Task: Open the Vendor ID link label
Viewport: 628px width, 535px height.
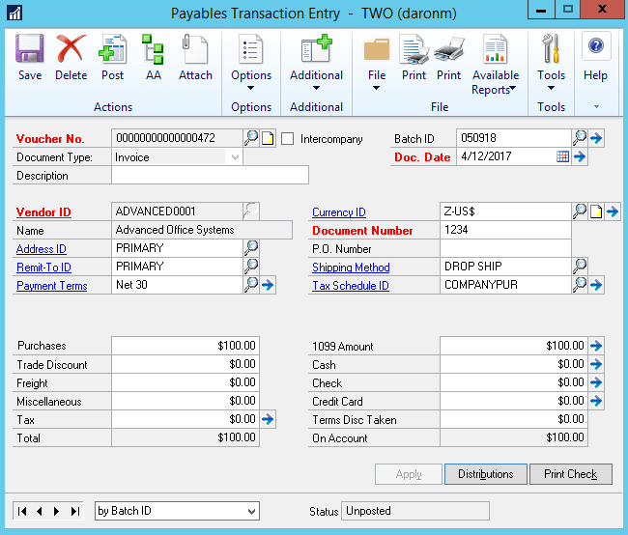Action: (43, 211)
